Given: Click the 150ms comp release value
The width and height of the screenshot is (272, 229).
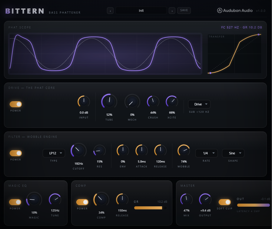Looking at the screenshot, I should [122, 211].
